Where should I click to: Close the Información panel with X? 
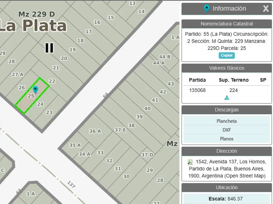coord(266,9)
